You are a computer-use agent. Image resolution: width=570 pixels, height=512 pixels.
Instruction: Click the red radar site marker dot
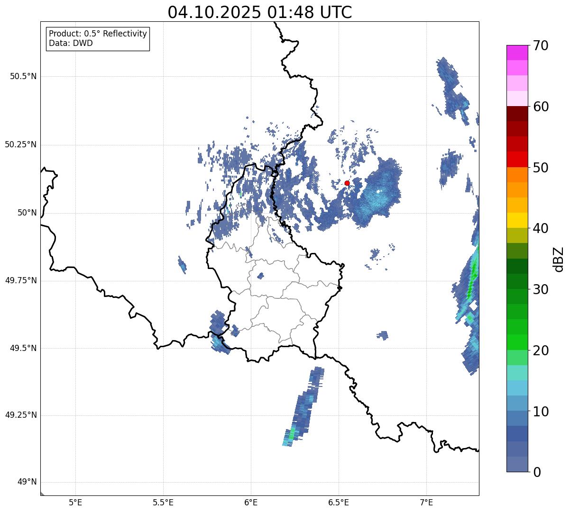point(347,183)
